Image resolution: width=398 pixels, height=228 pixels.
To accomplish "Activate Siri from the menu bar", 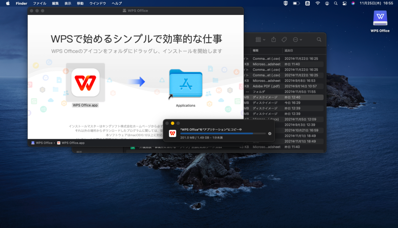I will tap(353, 3).
